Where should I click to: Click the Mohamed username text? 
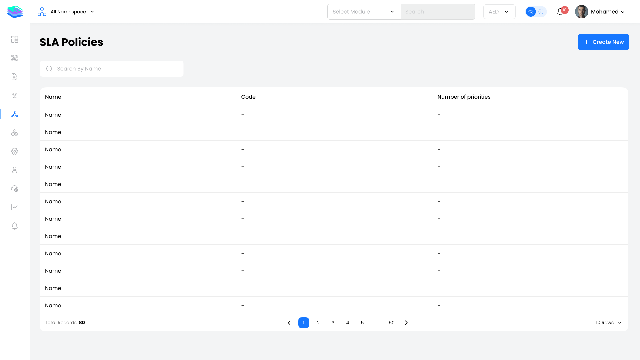[x=605, y=12]
